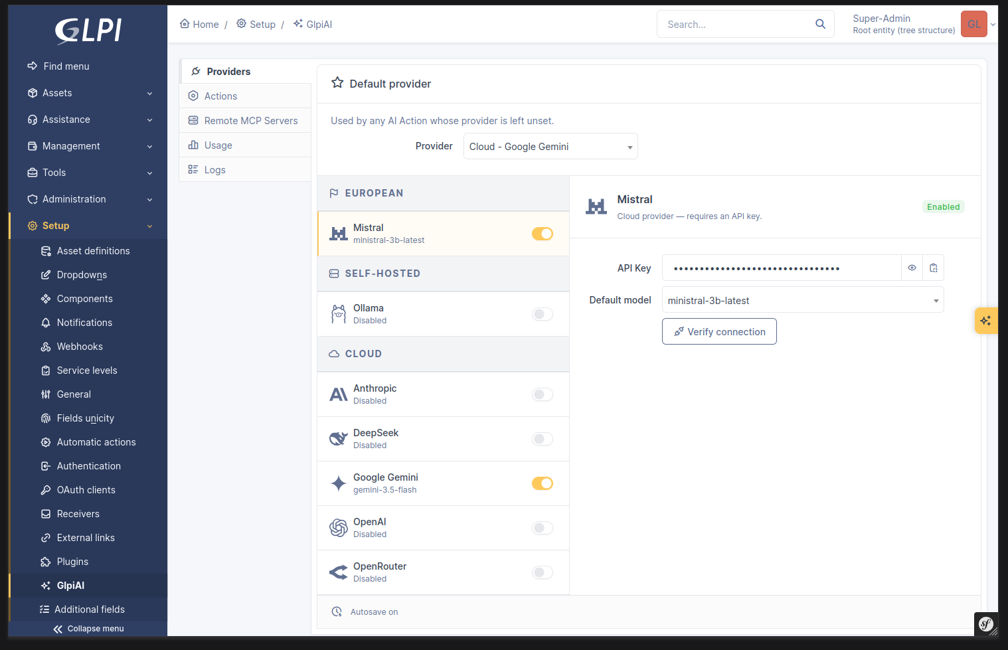Open the Webhooks menu item
The image size is (1008, 650).
[89, 347]
